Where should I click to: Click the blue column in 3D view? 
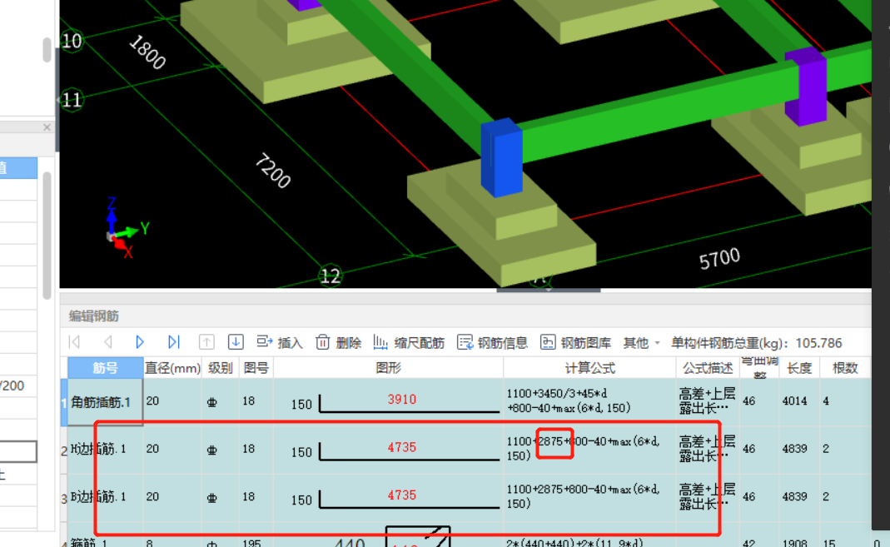(x=501, y=157)
